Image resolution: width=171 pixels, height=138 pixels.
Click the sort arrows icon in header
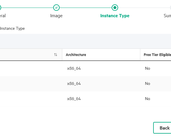[x=56, y=55]
